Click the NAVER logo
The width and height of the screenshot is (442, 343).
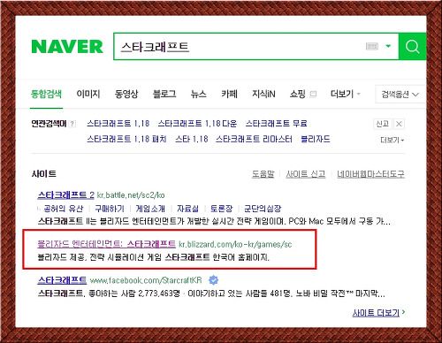67,47
